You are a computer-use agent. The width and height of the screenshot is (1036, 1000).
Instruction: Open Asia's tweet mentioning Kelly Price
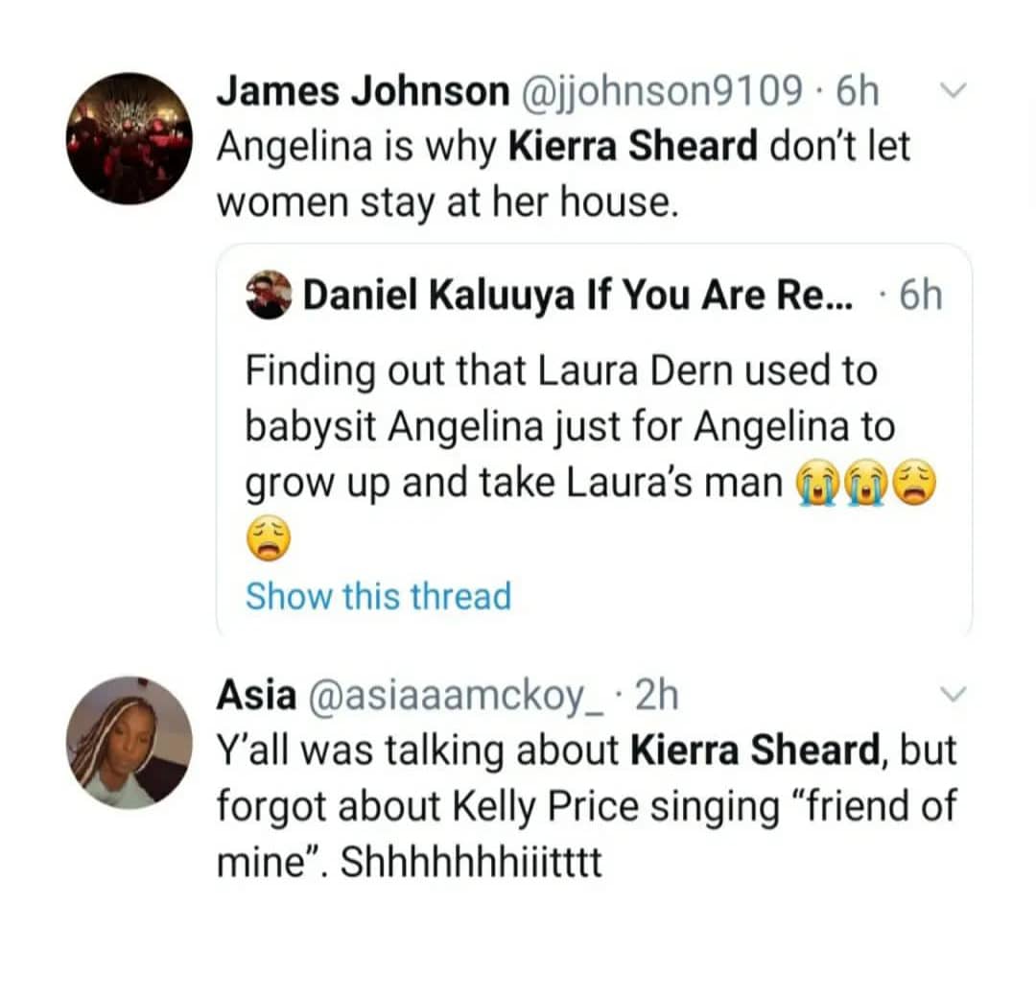[585, 808]
